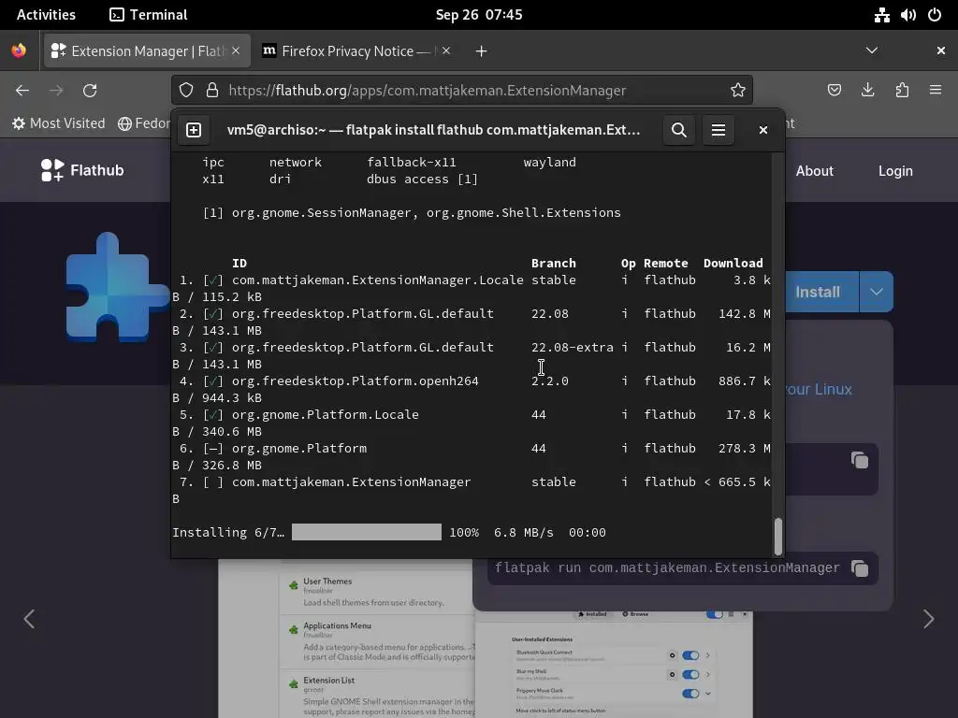Click the blue Install button
The height and width of the screenshot is (718, 958).
pos(821,292)
